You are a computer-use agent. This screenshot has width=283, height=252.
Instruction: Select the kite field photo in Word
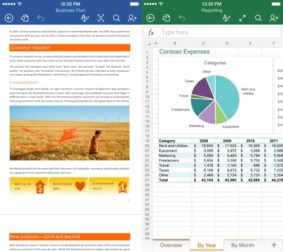point(70,133)
